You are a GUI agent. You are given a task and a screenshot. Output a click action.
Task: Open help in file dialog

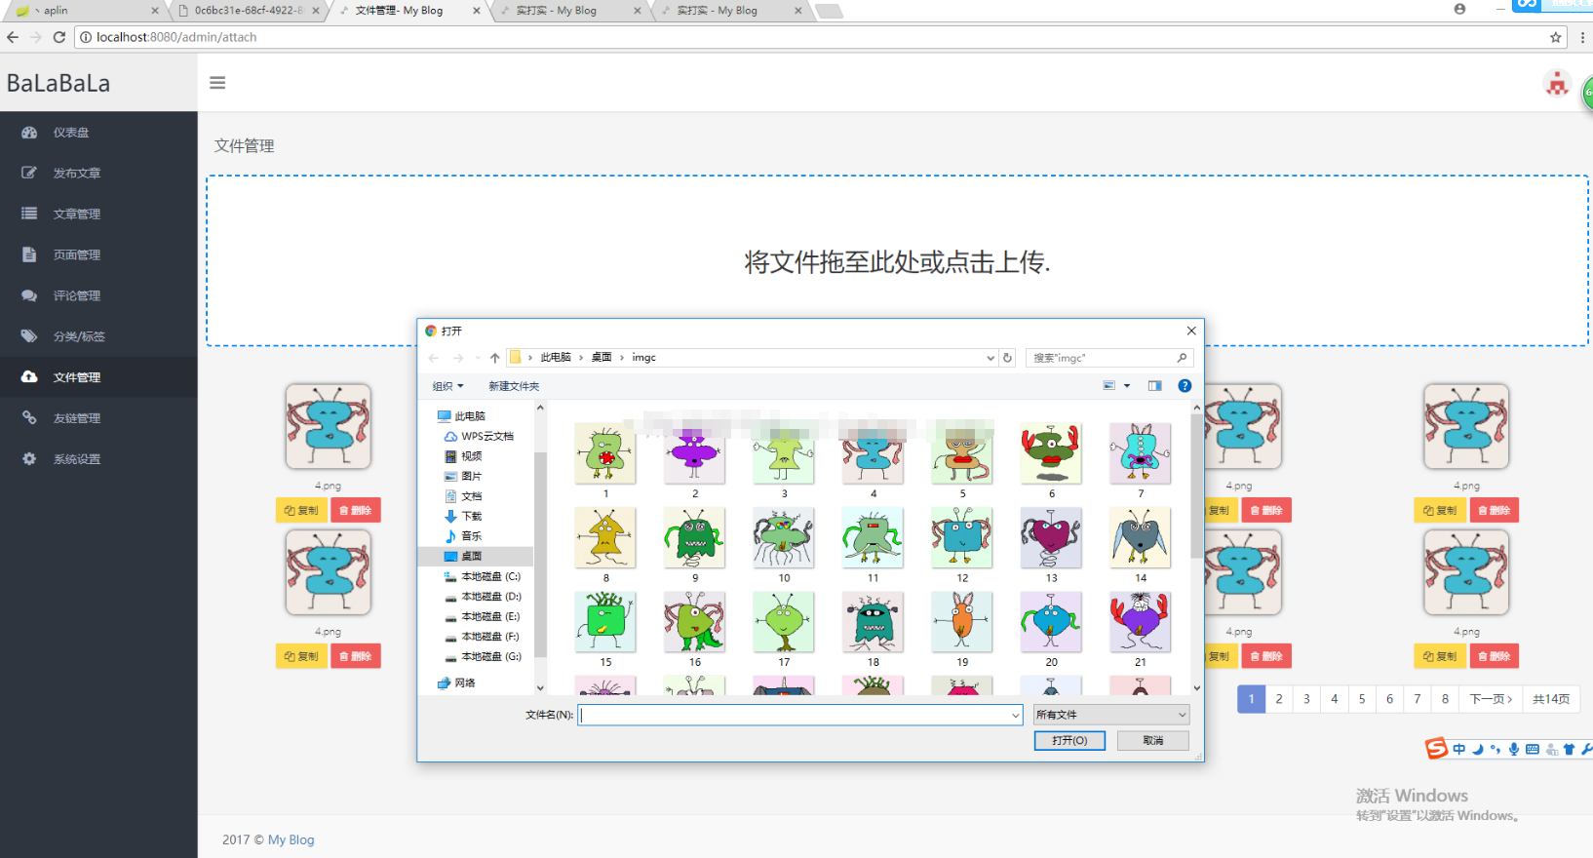1185,386
